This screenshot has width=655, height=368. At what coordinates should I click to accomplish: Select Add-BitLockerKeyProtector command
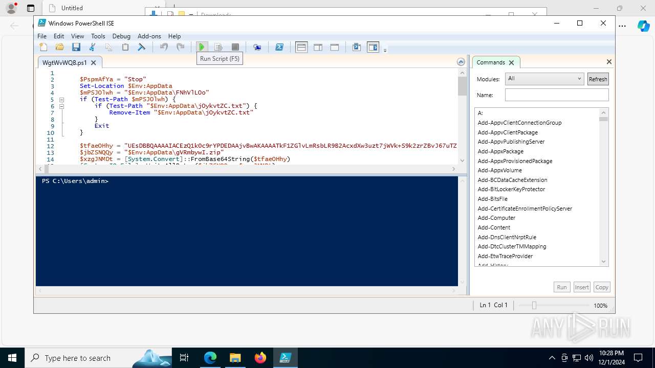click(x=511, y=189)
